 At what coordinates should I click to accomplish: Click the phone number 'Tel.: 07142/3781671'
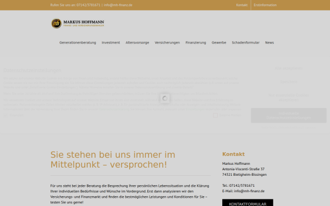click(238, 186)
